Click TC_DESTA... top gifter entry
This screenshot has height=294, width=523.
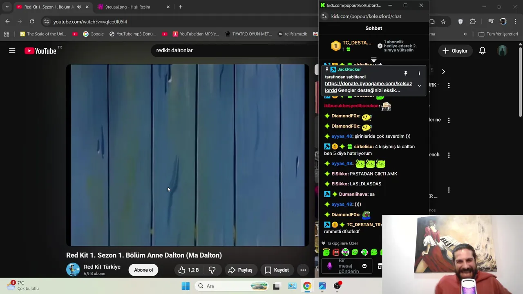coord(351,46)
